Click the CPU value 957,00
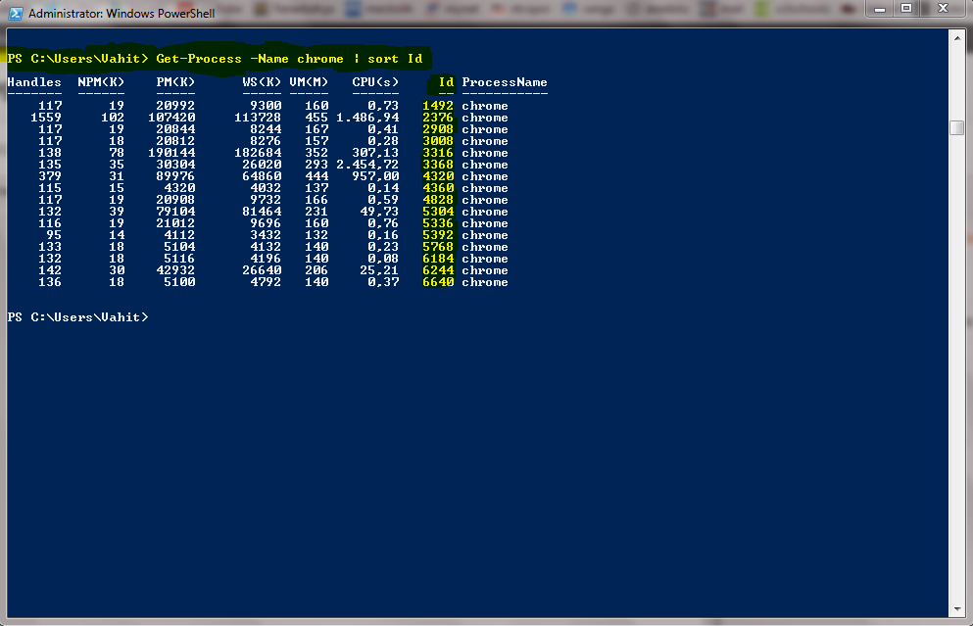This screenshot has height=626, width=973. point(375,176)
